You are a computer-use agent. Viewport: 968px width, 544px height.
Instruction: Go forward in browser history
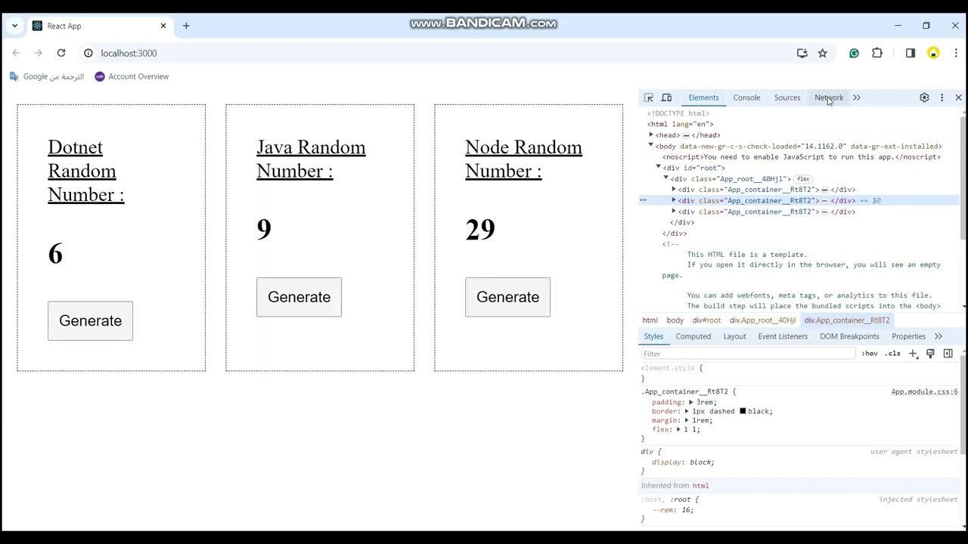click(39, 53)
